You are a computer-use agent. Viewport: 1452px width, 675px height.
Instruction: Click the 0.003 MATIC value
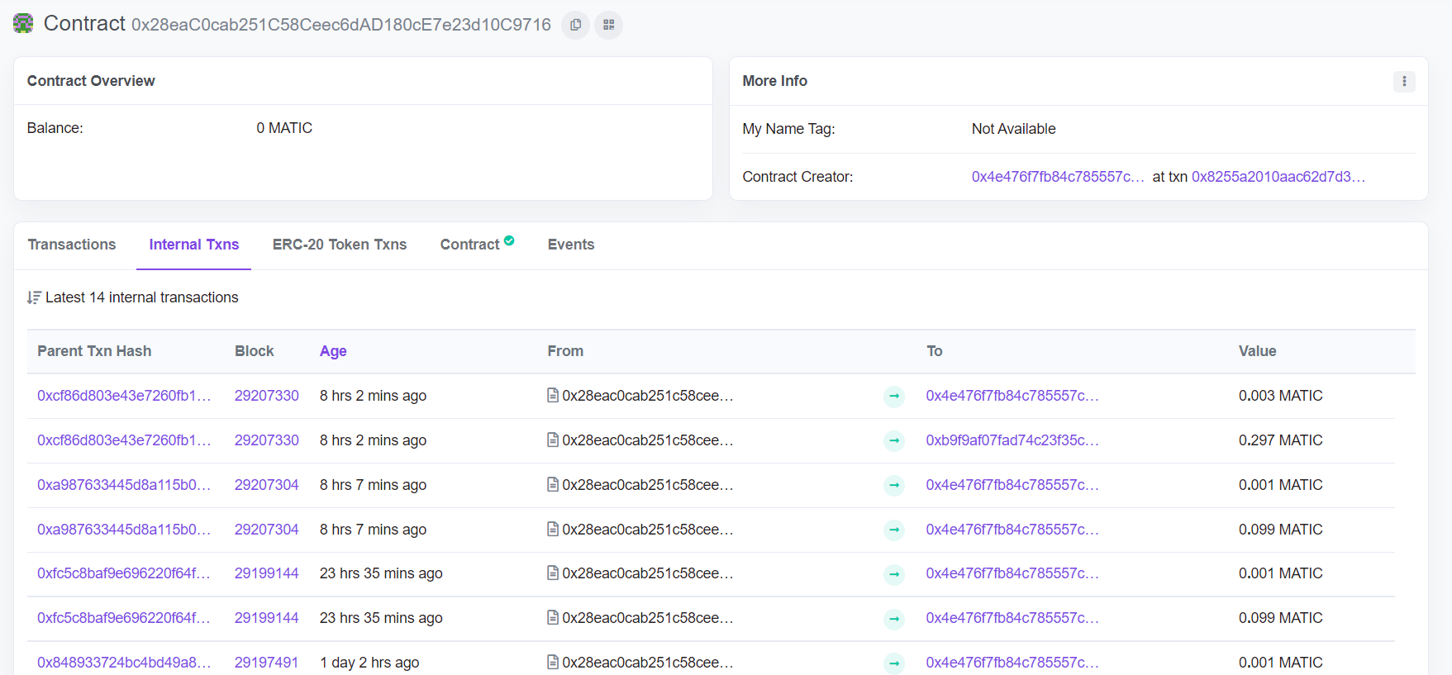[1281, 396]
